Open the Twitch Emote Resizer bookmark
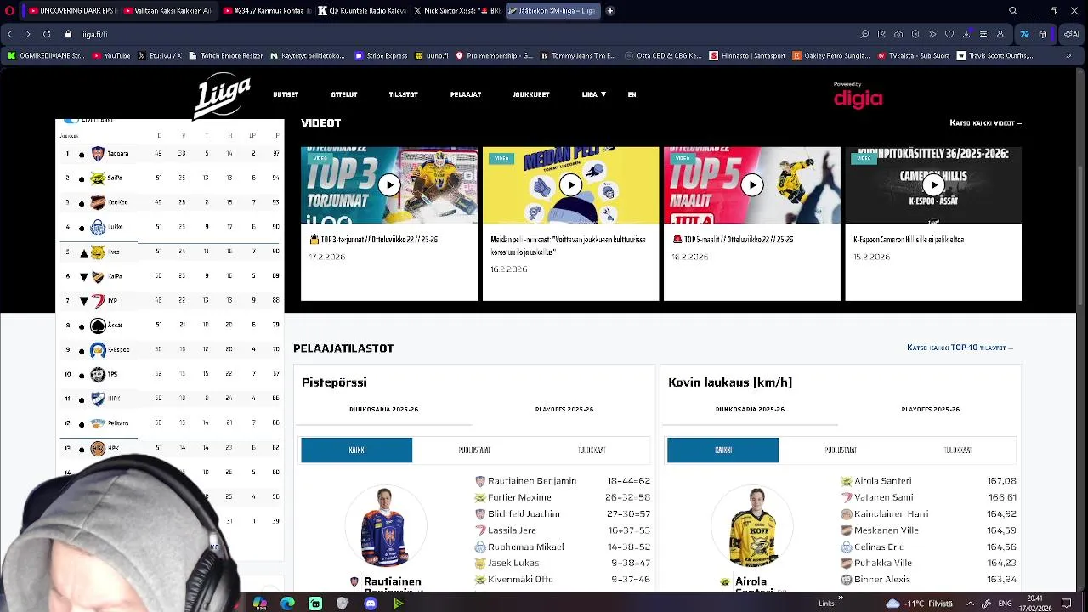 point(226,56)
